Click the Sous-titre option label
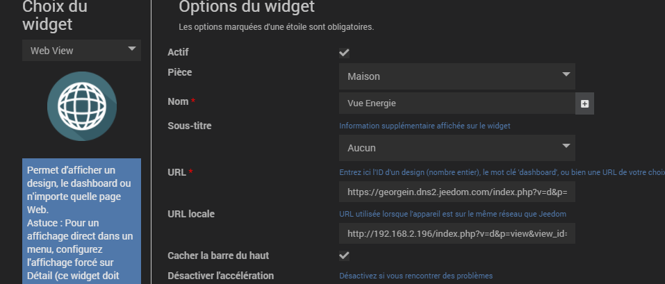Viewport: 665px width, 284px height. [190, 126]
